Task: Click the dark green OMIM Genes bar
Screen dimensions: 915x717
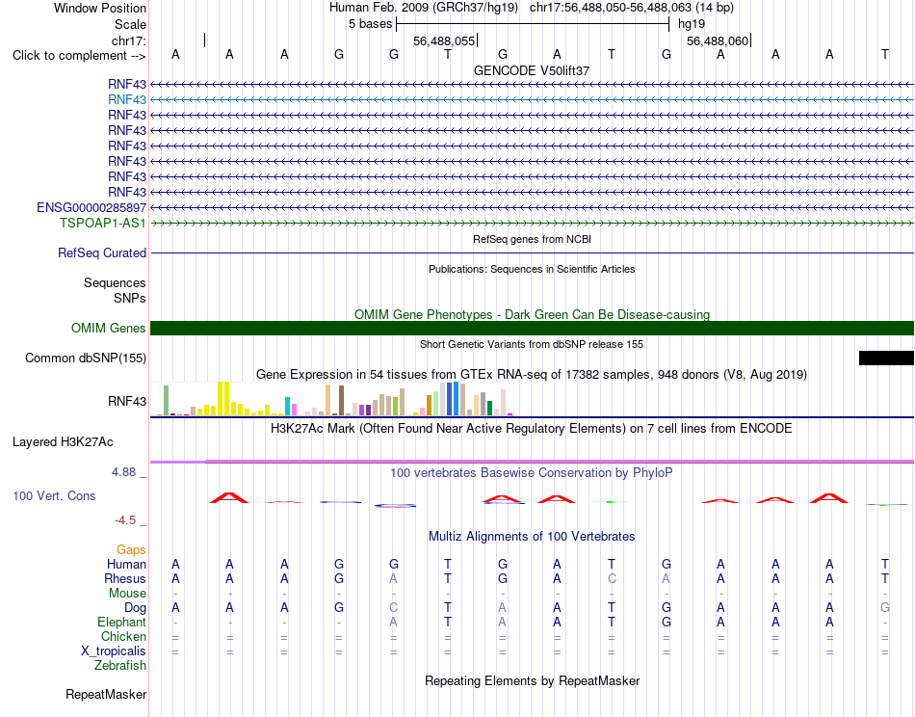Action: (x=533, y=328)
